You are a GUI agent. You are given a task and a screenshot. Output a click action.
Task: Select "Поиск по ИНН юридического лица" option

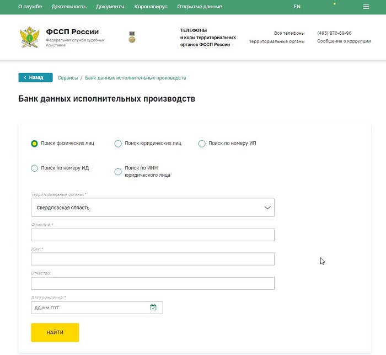point(118,172)
